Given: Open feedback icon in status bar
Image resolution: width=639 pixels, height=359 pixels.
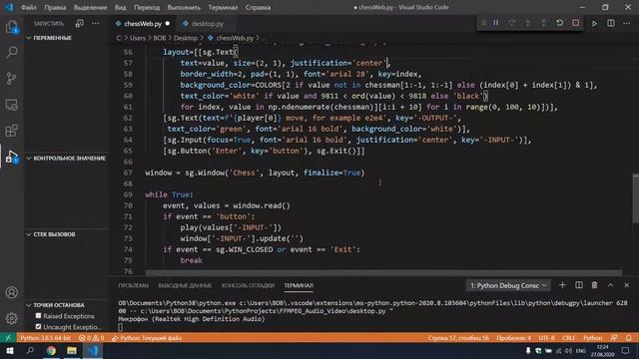Looking at the screenshot, I should 614,338.
